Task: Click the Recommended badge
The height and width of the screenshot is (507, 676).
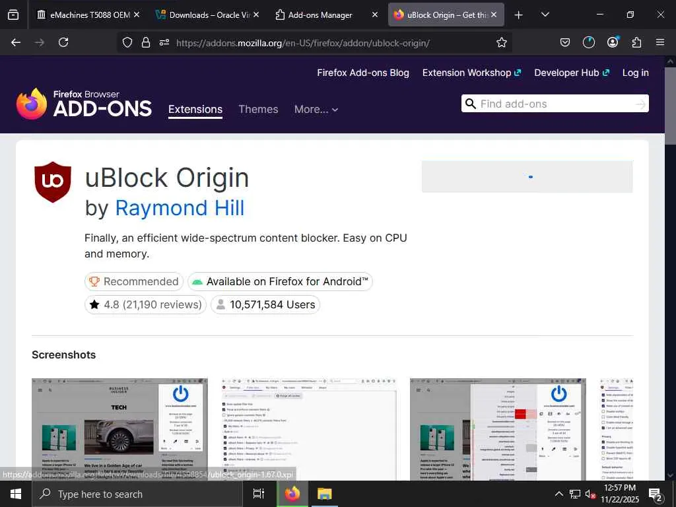Action: coord(134,281)
